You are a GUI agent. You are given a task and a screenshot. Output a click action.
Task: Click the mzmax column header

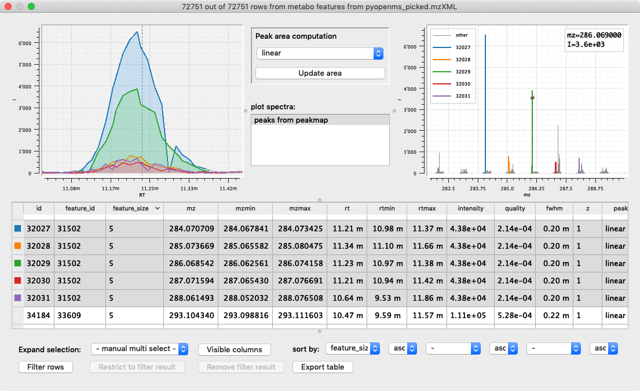tap(300, 208)
